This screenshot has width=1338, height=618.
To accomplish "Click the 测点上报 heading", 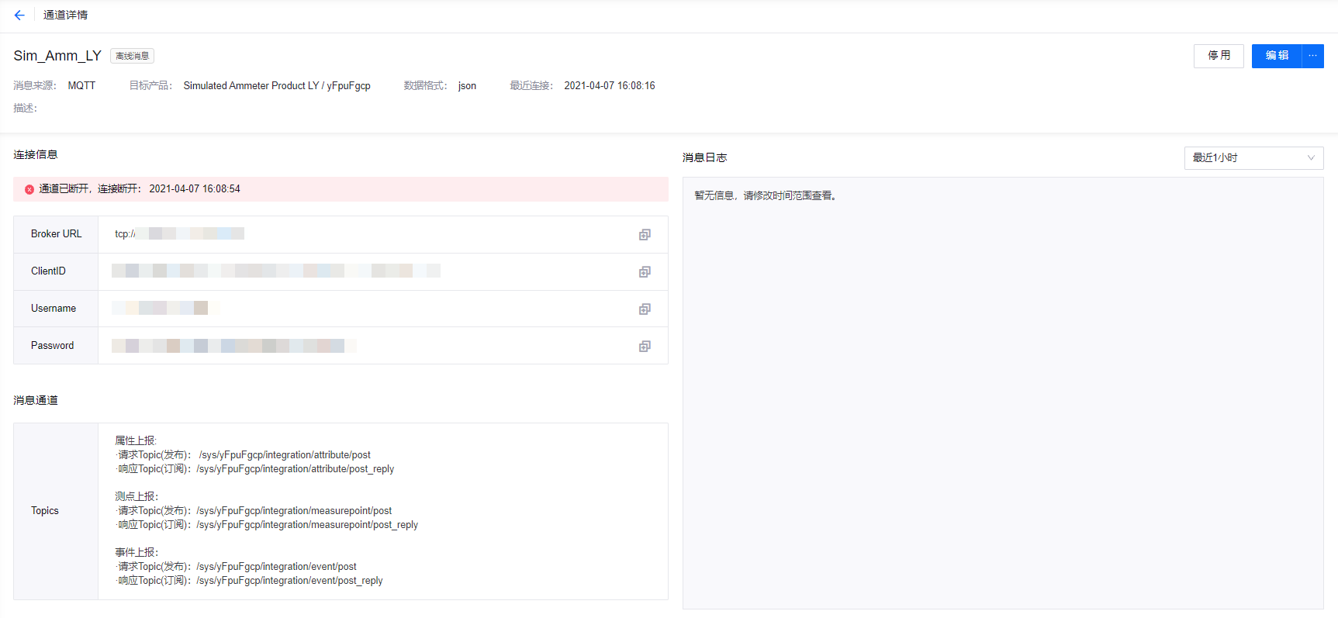I will [136, 496].
